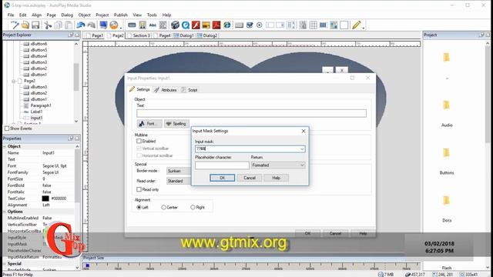The width and height of the screenshot is (493, 277).
Task: Open the Dialog1 page tab
Action: [x=184, y=35]
